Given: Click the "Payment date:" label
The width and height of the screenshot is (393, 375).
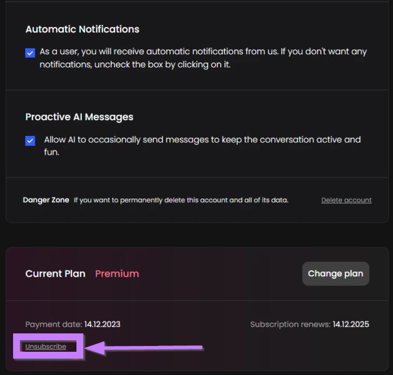Looking at the screenshot, I should pyautogui.click(x=53, y=325).
